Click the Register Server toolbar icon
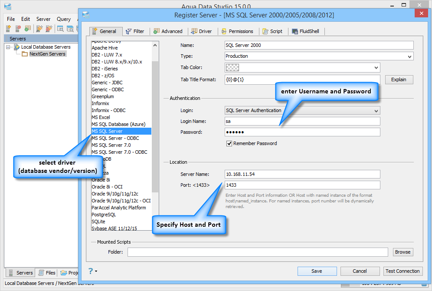The width and height of the screenshot is (432, 291). tap(8, 28)
